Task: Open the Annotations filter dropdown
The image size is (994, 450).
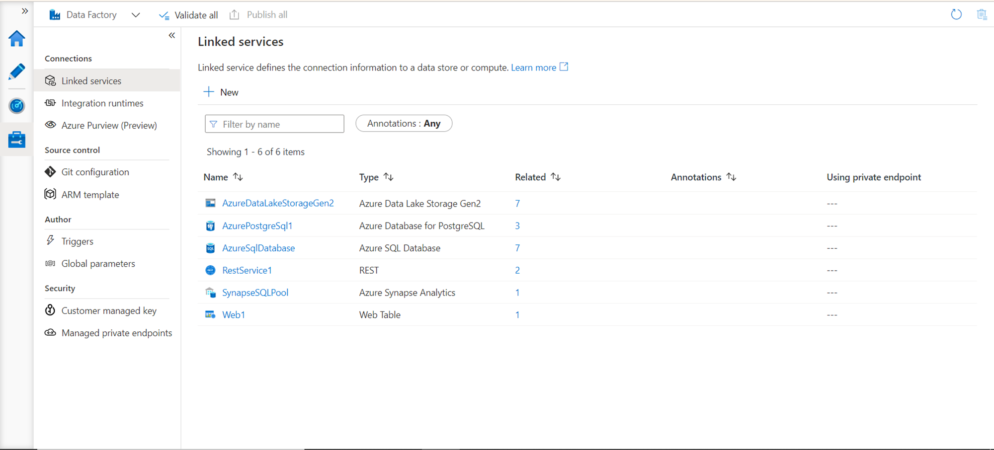Action: pyautogui.click(x=404, y=124)
